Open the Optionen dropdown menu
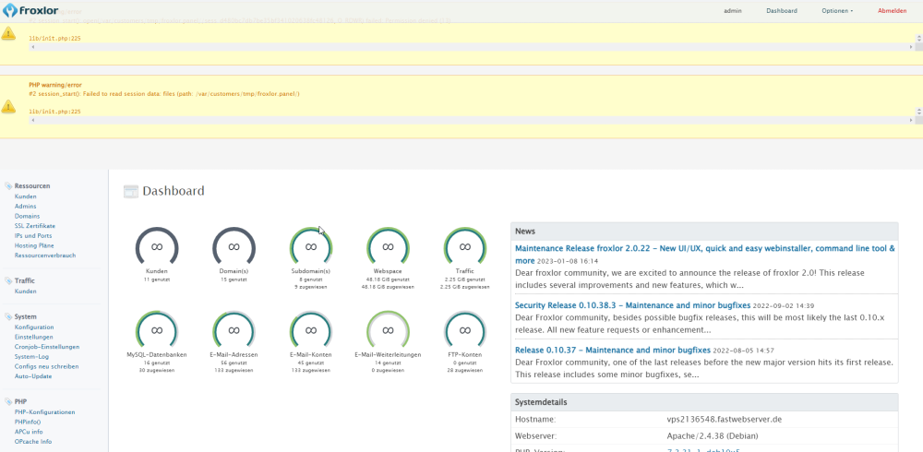The width and height of the screenshot is (923, 452). tap(837, 11)
